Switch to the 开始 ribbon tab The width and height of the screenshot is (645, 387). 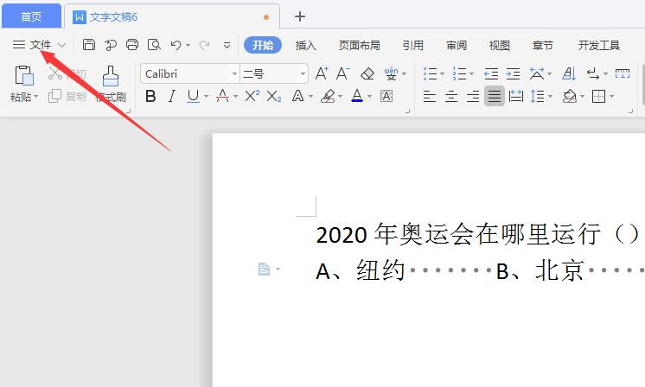[263, 45]
